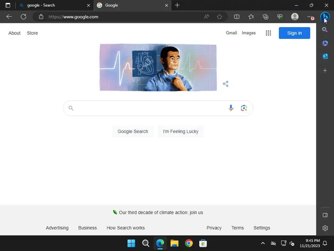Open the Windows Start menu

131,243
